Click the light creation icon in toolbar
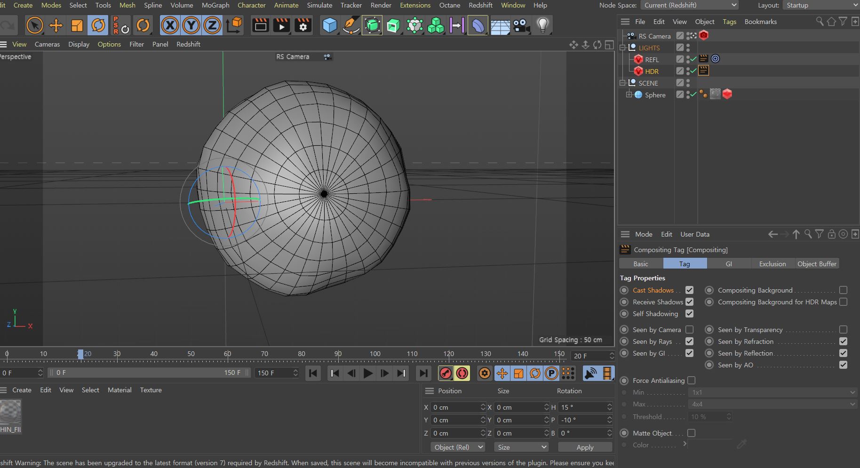The image size is (860, 468). click(x=543, y=25)
